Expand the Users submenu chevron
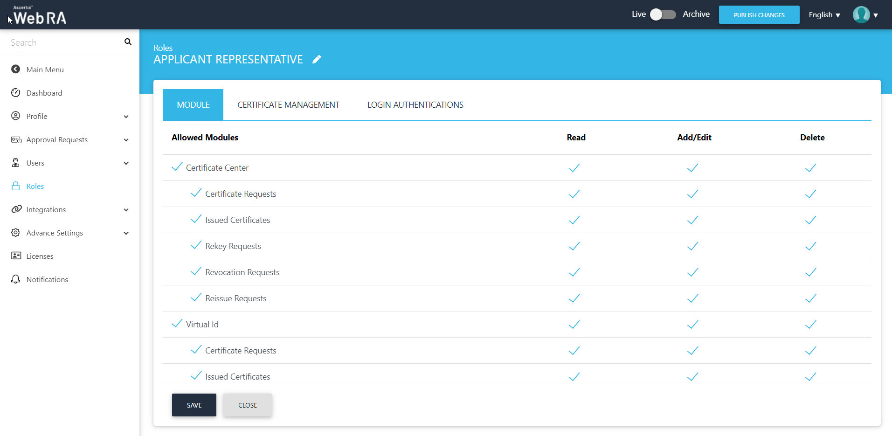892x436 pixels. (126, 163)
